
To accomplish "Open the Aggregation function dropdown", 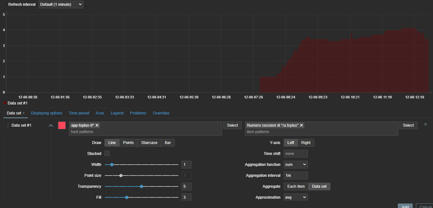I will (x=296, y=165).
